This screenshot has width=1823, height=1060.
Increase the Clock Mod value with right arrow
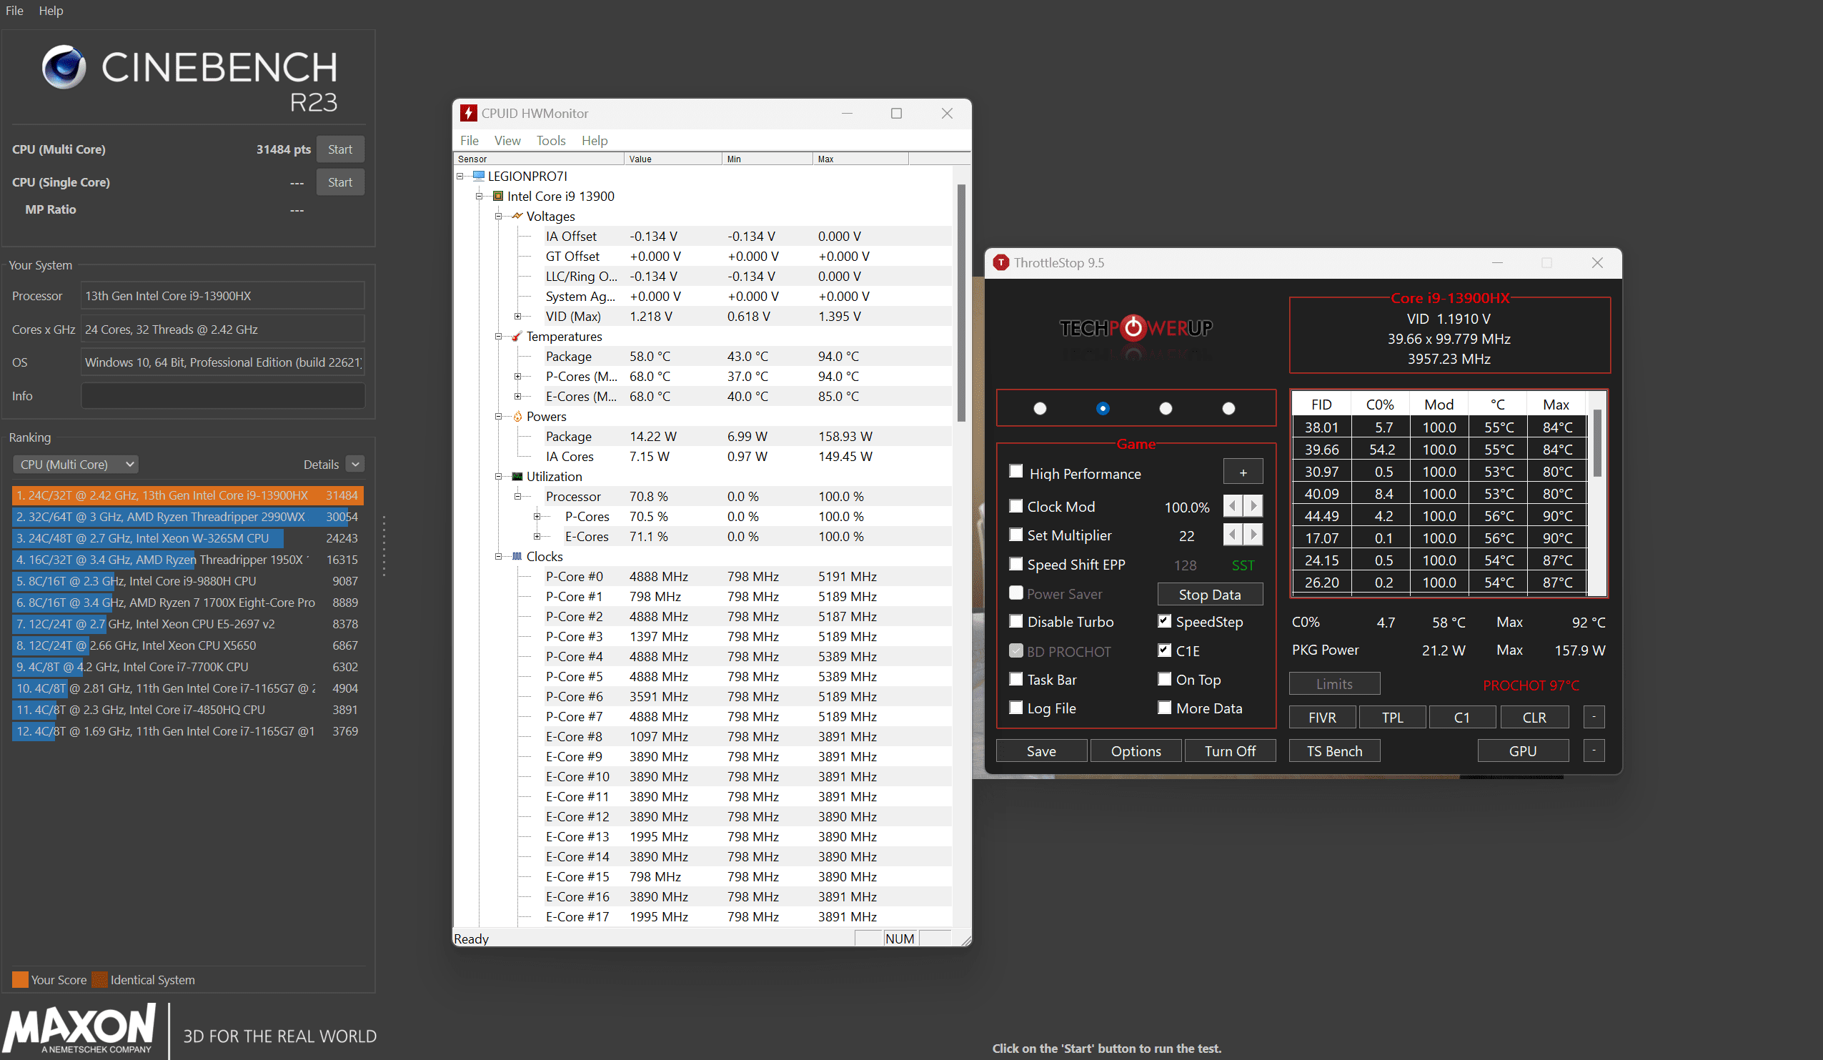tap(1253, 506)
